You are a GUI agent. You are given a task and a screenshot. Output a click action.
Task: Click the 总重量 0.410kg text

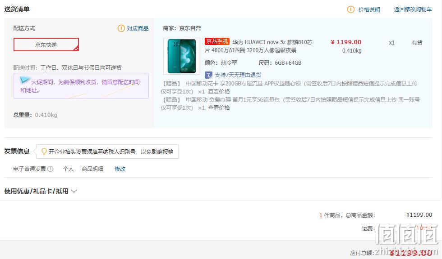point(35,115)
